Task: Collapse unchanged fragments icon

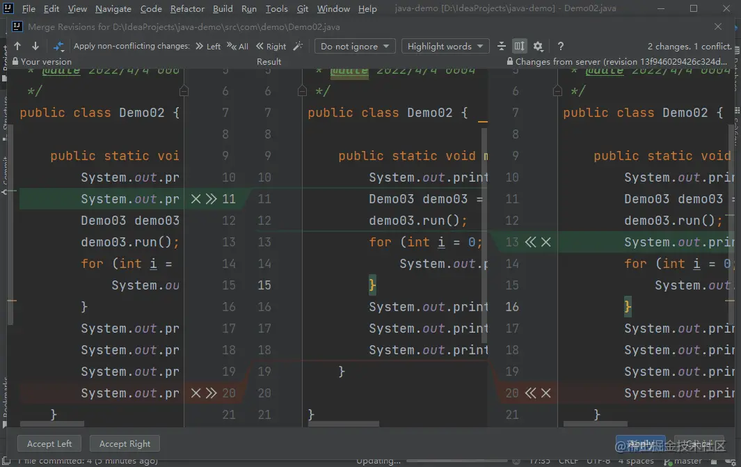Action: point(502,46)
